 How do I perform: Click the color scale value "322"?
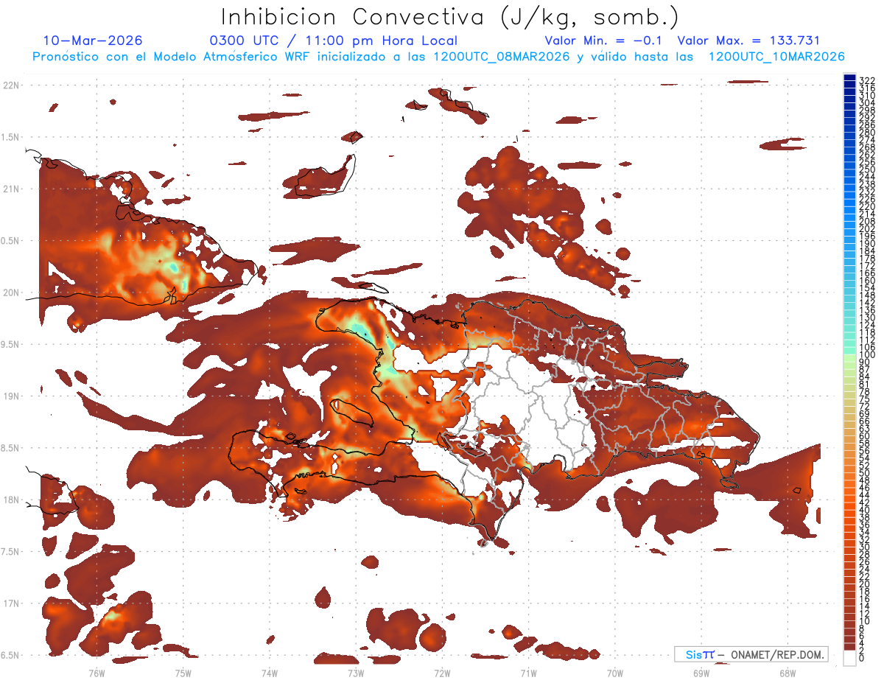point(867,80)
